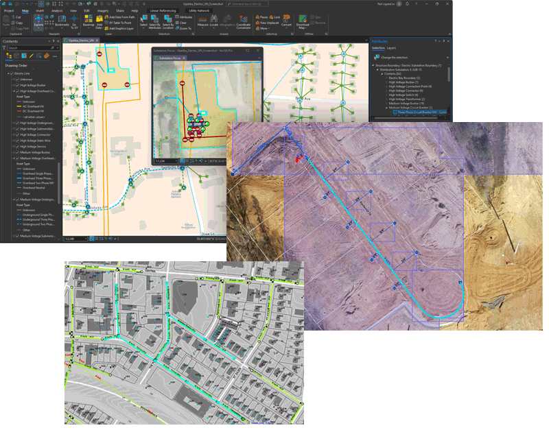Image resolution: width=549 pixels, height=430 pixels.
Task: Click Go To XY tool
Action: pyautogui.click(x=74, y=25)
